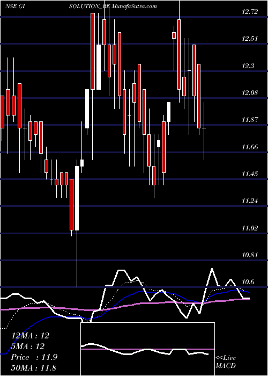Screen dimensions: 268x376
Task: Click the 12.08 price axis label
Action: [250, 92]
